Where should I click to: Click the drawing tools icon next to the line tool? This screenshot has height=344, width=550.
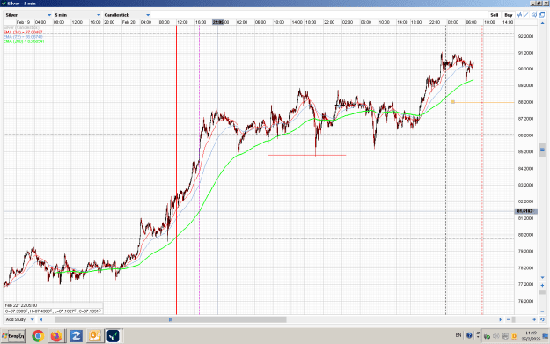(534, 15)
